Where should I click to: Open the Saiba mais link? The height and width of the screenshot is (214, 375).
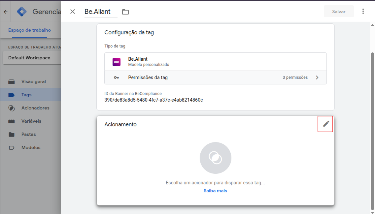pos(215,191)
